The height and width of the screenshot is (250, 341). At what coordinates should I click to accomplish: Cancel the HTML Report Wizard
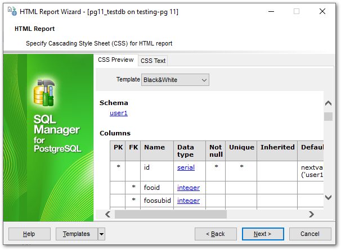point(310,234)
